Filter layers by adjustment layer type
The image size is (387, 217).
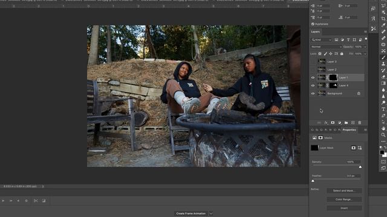[342, 40]
